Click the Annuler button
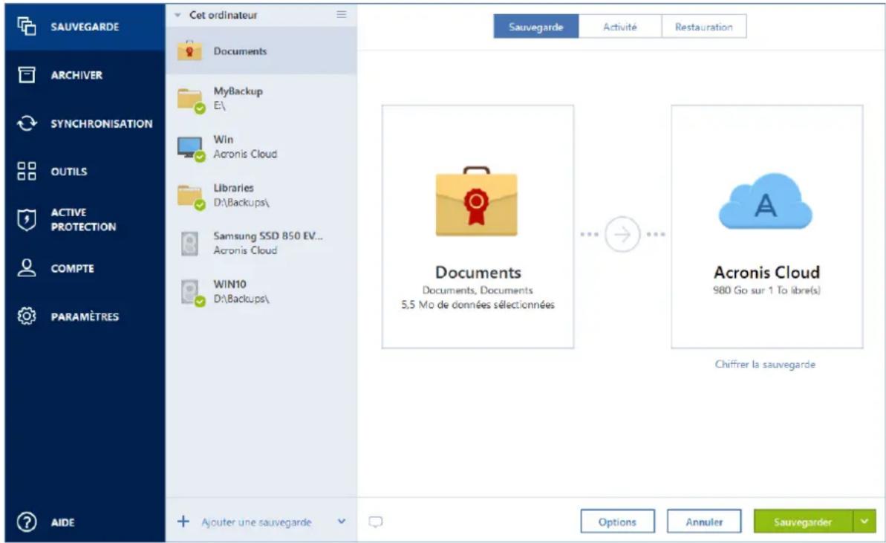This screenshot has width=886, height=543. click(704, 521)
